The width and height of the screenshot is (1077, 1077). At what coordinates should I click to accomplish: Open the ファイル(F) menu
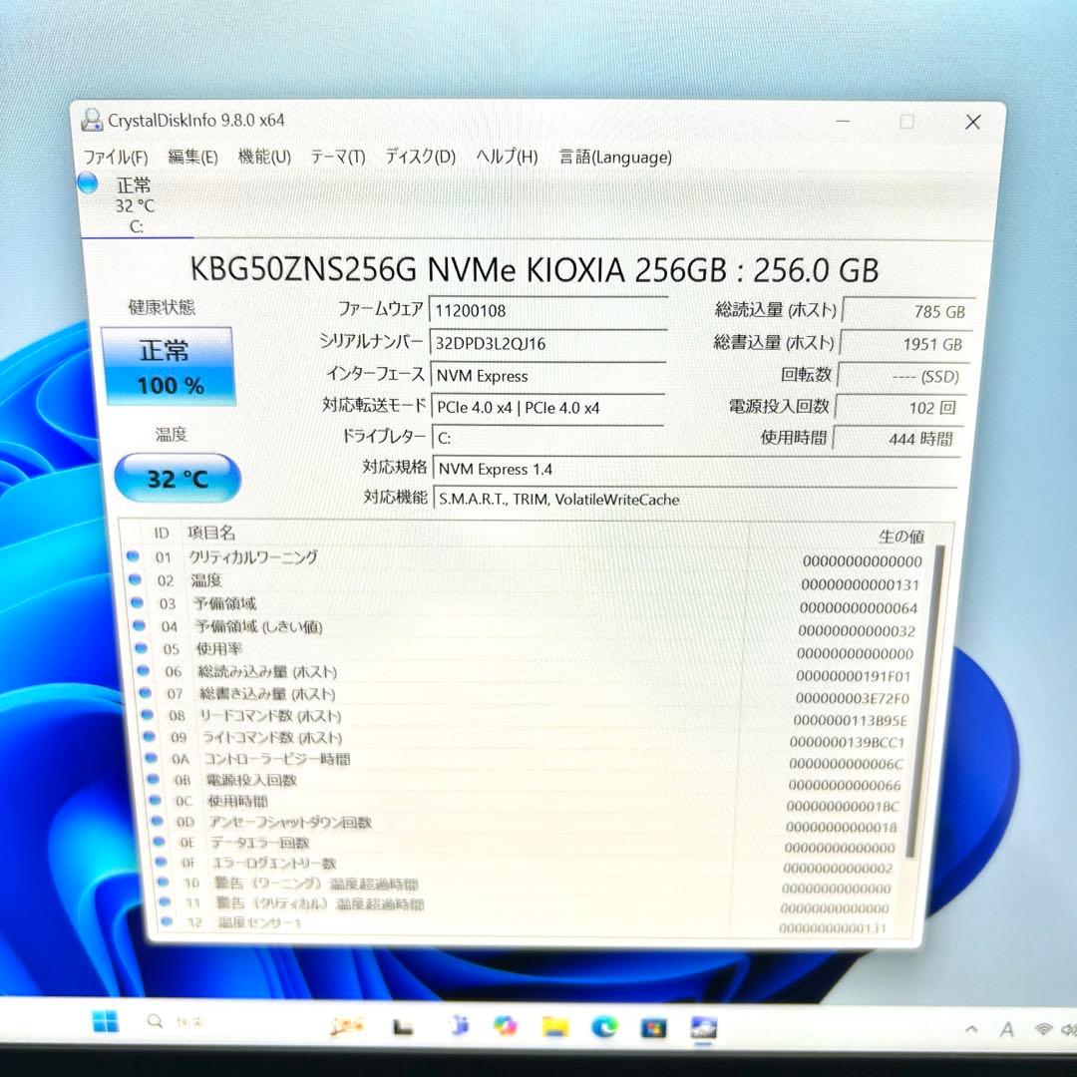[113, 157]
